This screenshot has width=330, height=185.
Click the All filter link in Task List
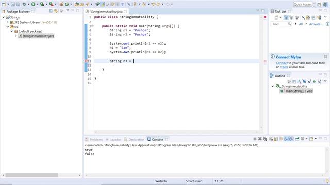pos(301,24)
